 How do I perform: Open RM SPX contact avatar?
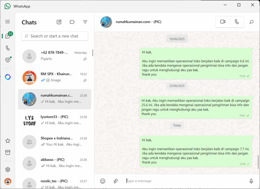pyautogui.click(x=29, y=77)
